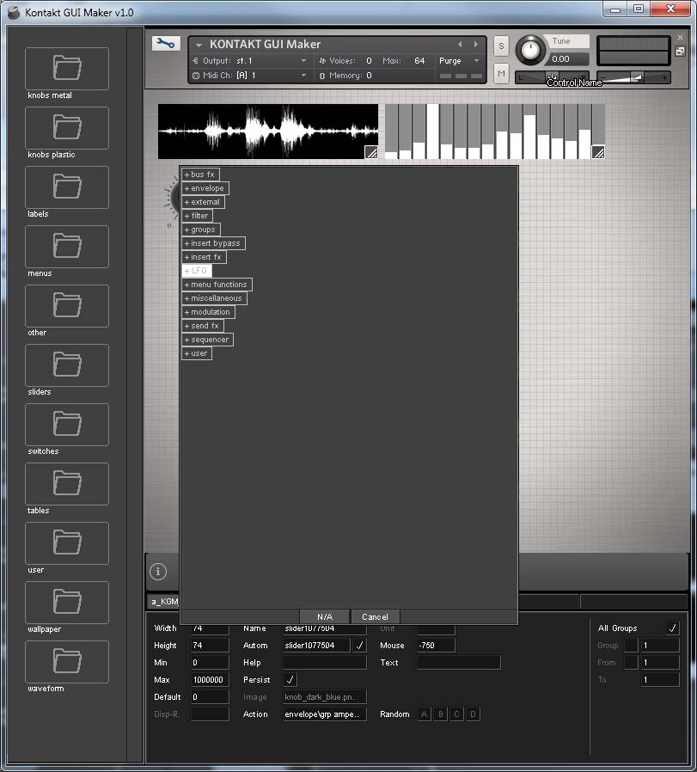
Task: Toggle the Persist checkbox
Action: click(290, 680)
